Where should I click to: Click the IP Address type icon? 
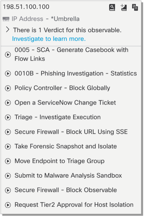[x=6, y=19]
